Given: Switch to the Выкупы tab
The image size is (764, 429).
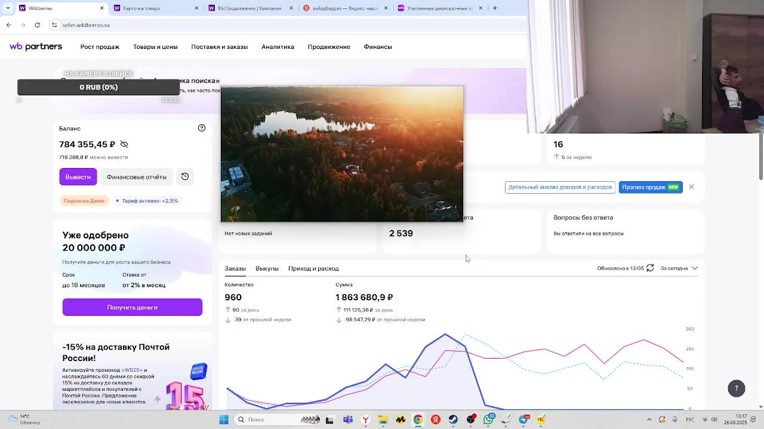Looking at the screenshot, I should (x=267, y=268).
